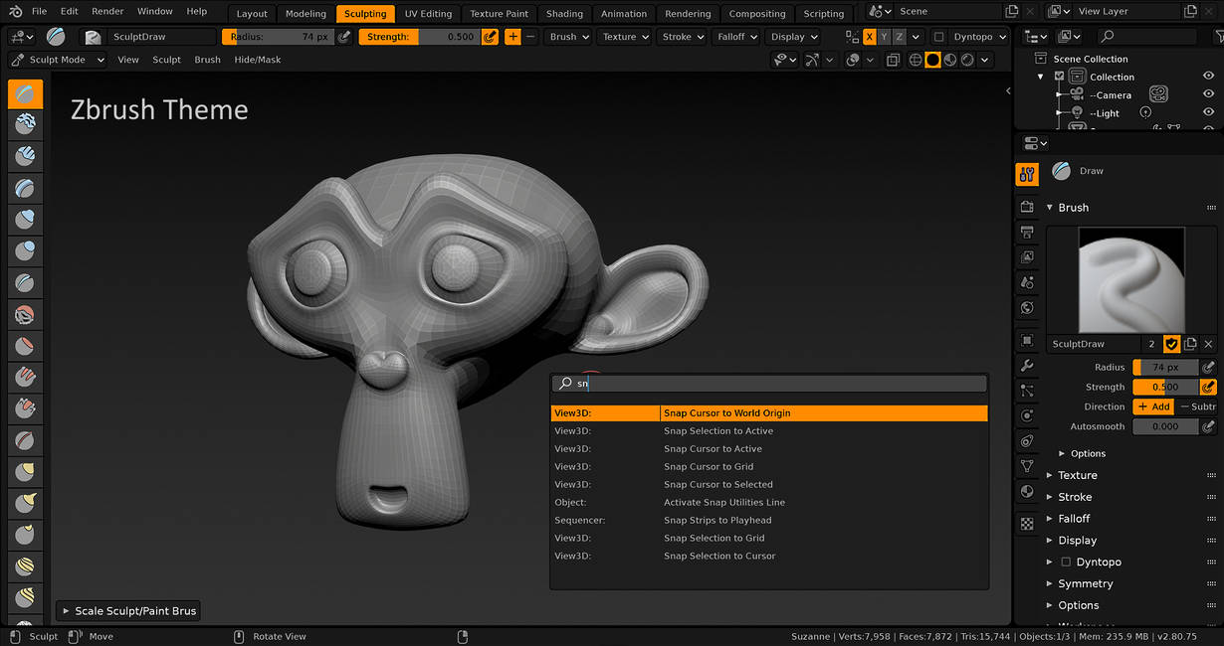This screenshot has height=646, width=1224.
Task: Choose Snap Strips to Playhead search result
Action: click(x=769, y=521)
